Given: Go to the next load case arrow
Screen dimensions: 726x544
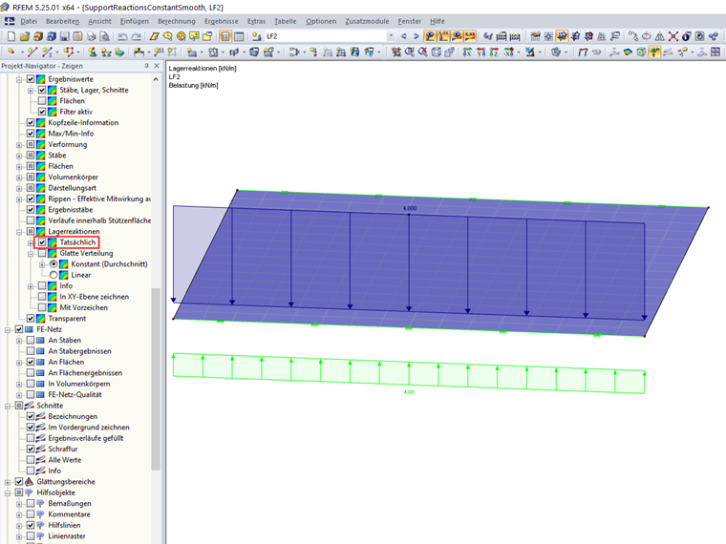Looking at the screenshot, I should pyautogui.click(x=416, y=36).
